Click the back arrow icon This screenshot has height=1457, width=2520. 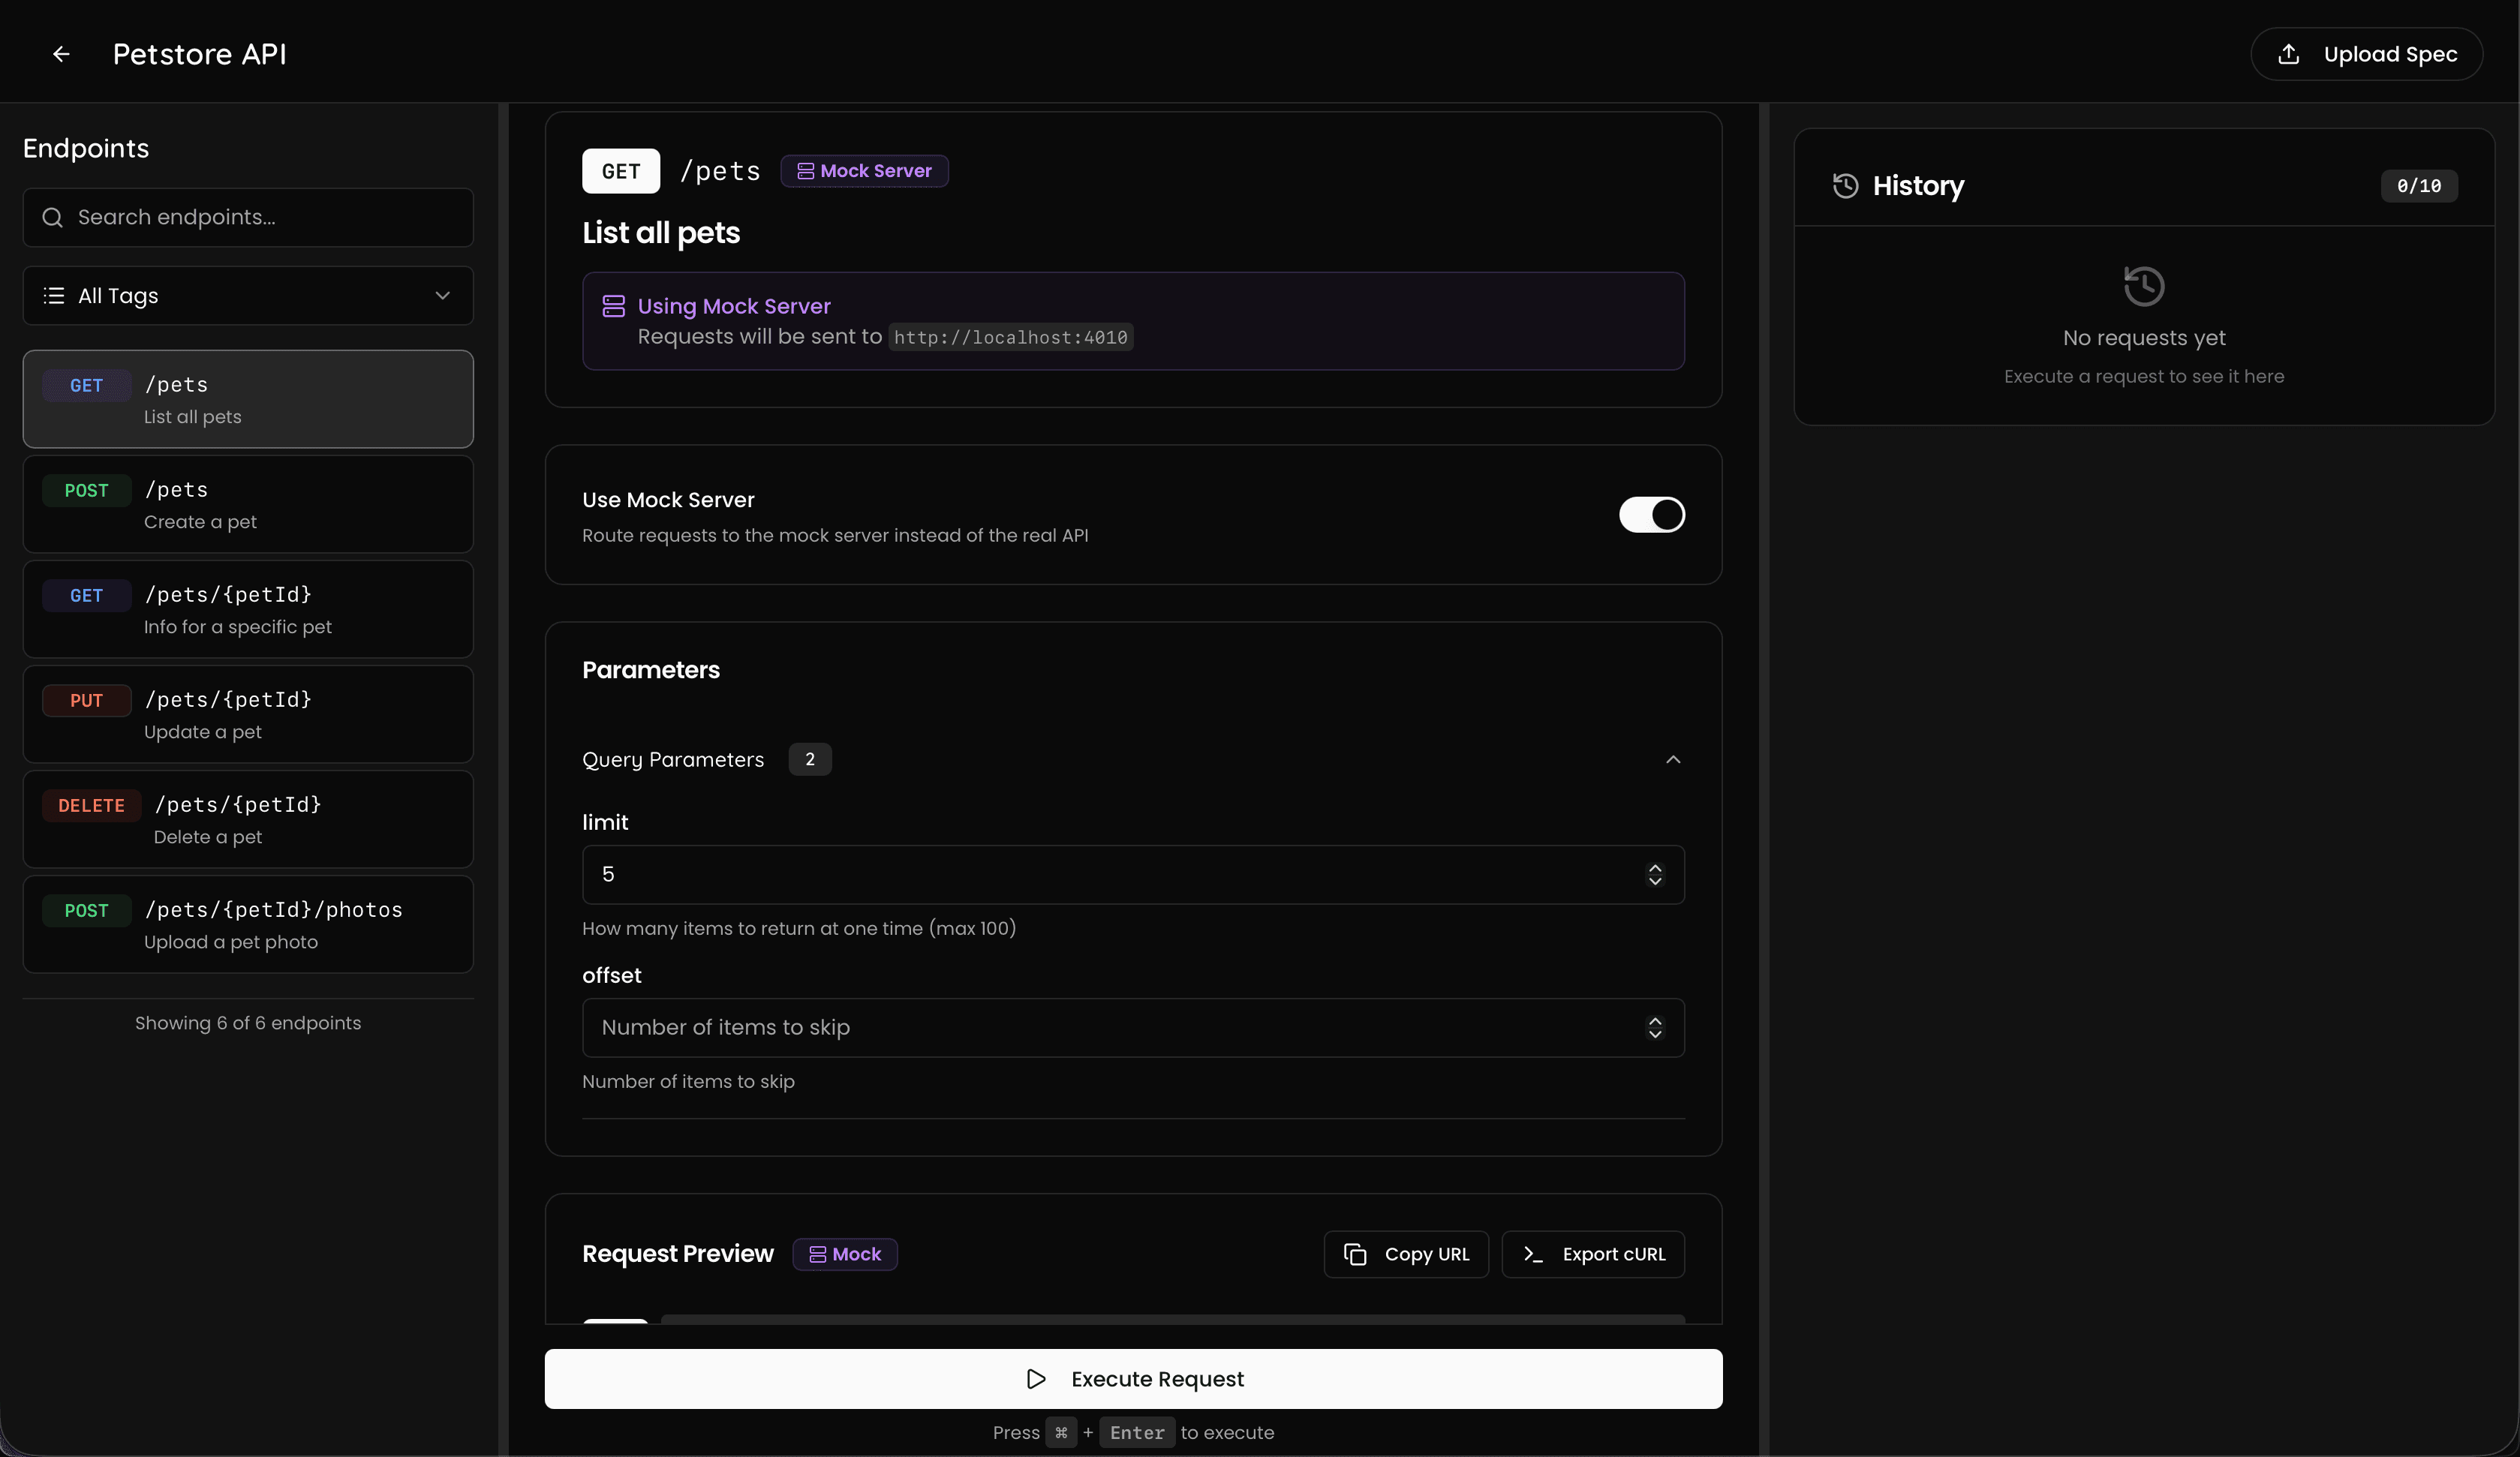click(61, 54)
